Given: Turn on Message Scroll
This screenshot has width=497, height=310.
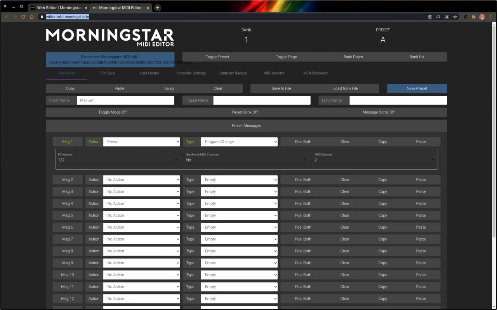Looking at the screenshot, I should click(378, 112).
